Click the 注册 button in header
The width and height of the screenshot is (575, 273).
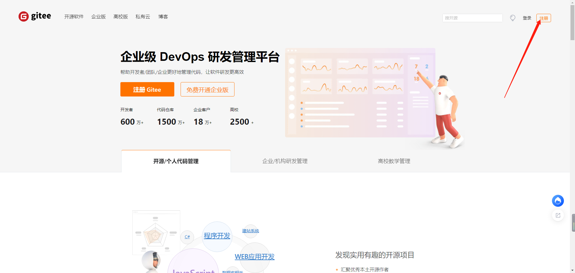click(x=544, y=18)
